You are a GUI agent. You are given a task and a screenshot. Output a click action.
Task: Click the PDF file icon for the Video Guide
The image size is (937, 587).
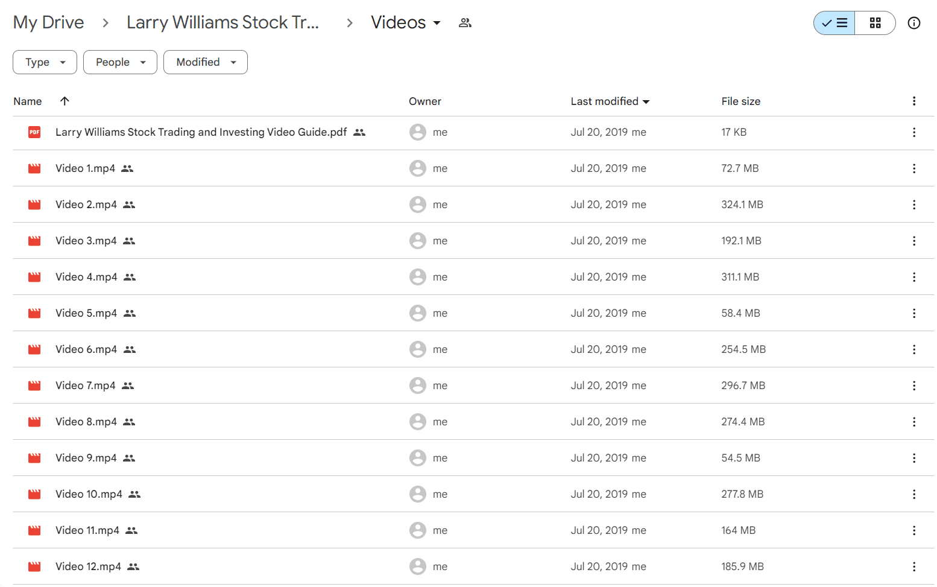34,132
